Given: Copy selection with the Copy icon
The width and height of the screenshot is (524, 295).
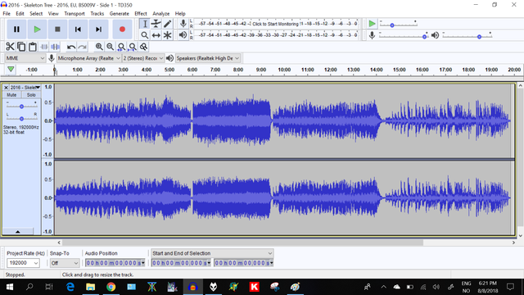Looking at the screenshot, I should (21, 47).
